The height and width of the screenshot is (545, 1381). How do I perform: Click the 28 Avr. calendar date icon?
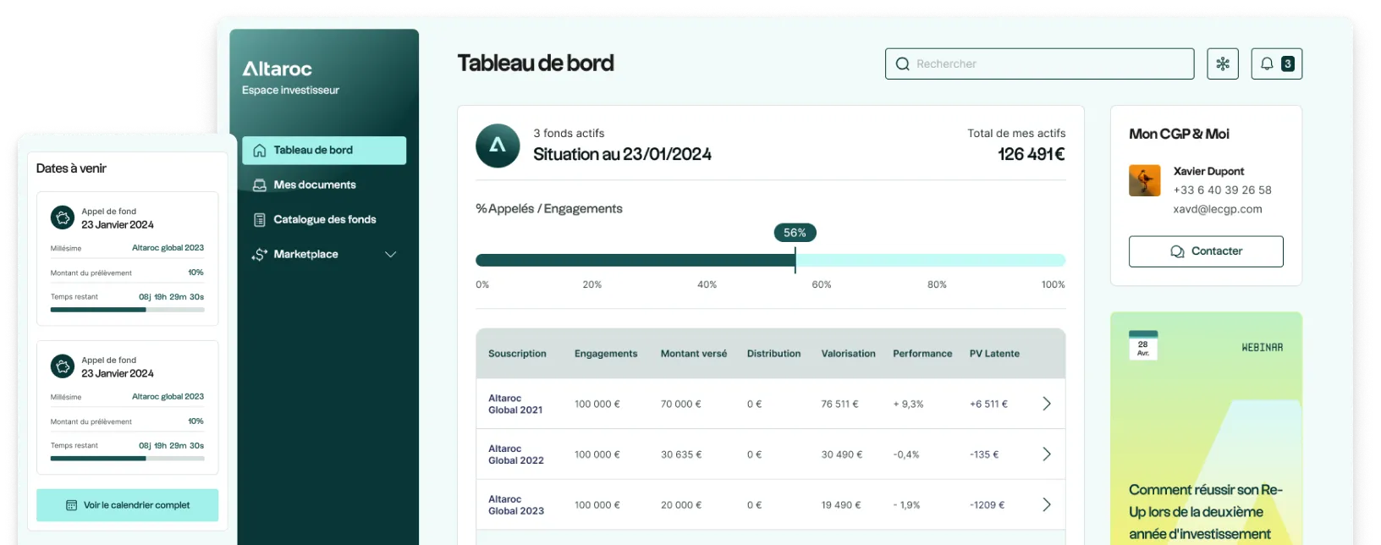1143,345
